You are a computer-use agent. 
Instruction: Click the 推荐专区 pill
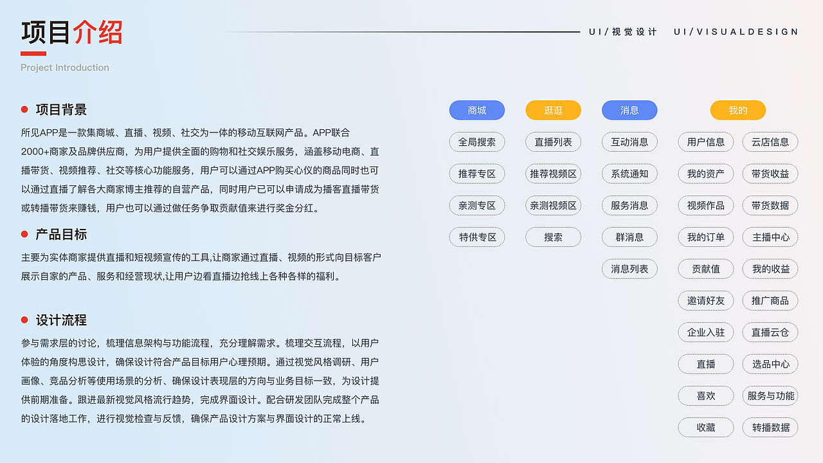477,174
